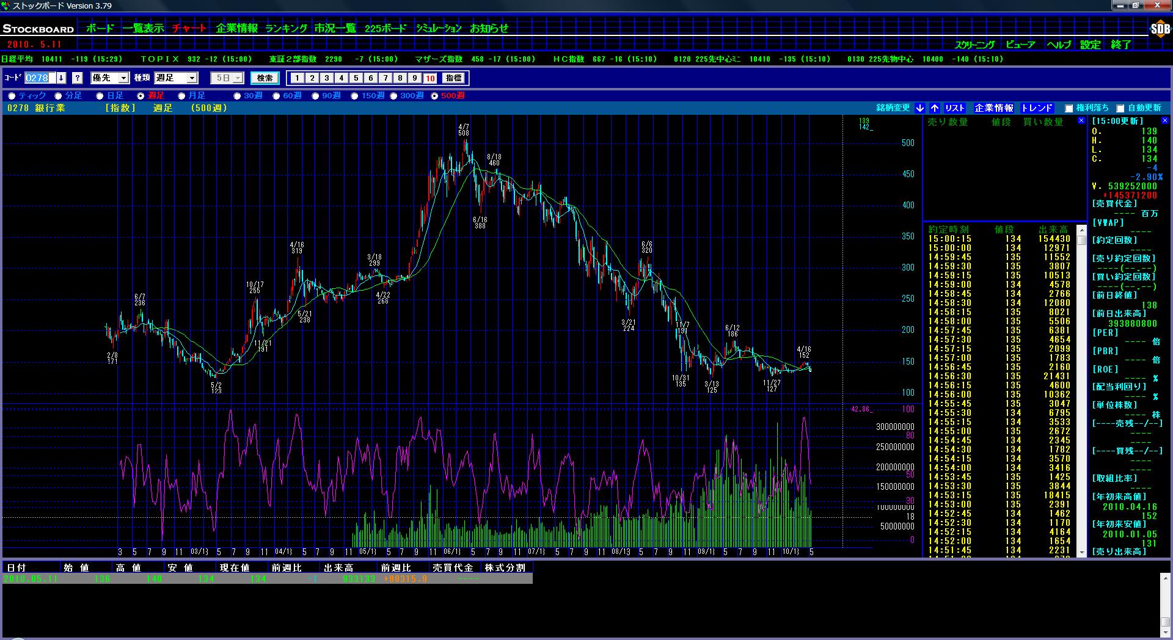The width and height of the screenshot is (1173, 640).
Task: Toggle the 自動更新 auto-update checkbox
Action: coord(1120,109)
